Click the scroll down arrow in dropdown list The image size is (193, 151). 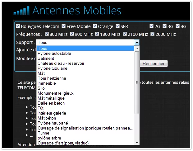point(137,143)
